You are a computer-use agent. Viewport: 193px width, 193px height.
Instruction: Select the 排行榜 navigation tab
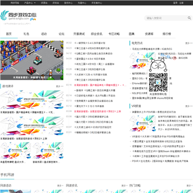click(x=167, y=34)
